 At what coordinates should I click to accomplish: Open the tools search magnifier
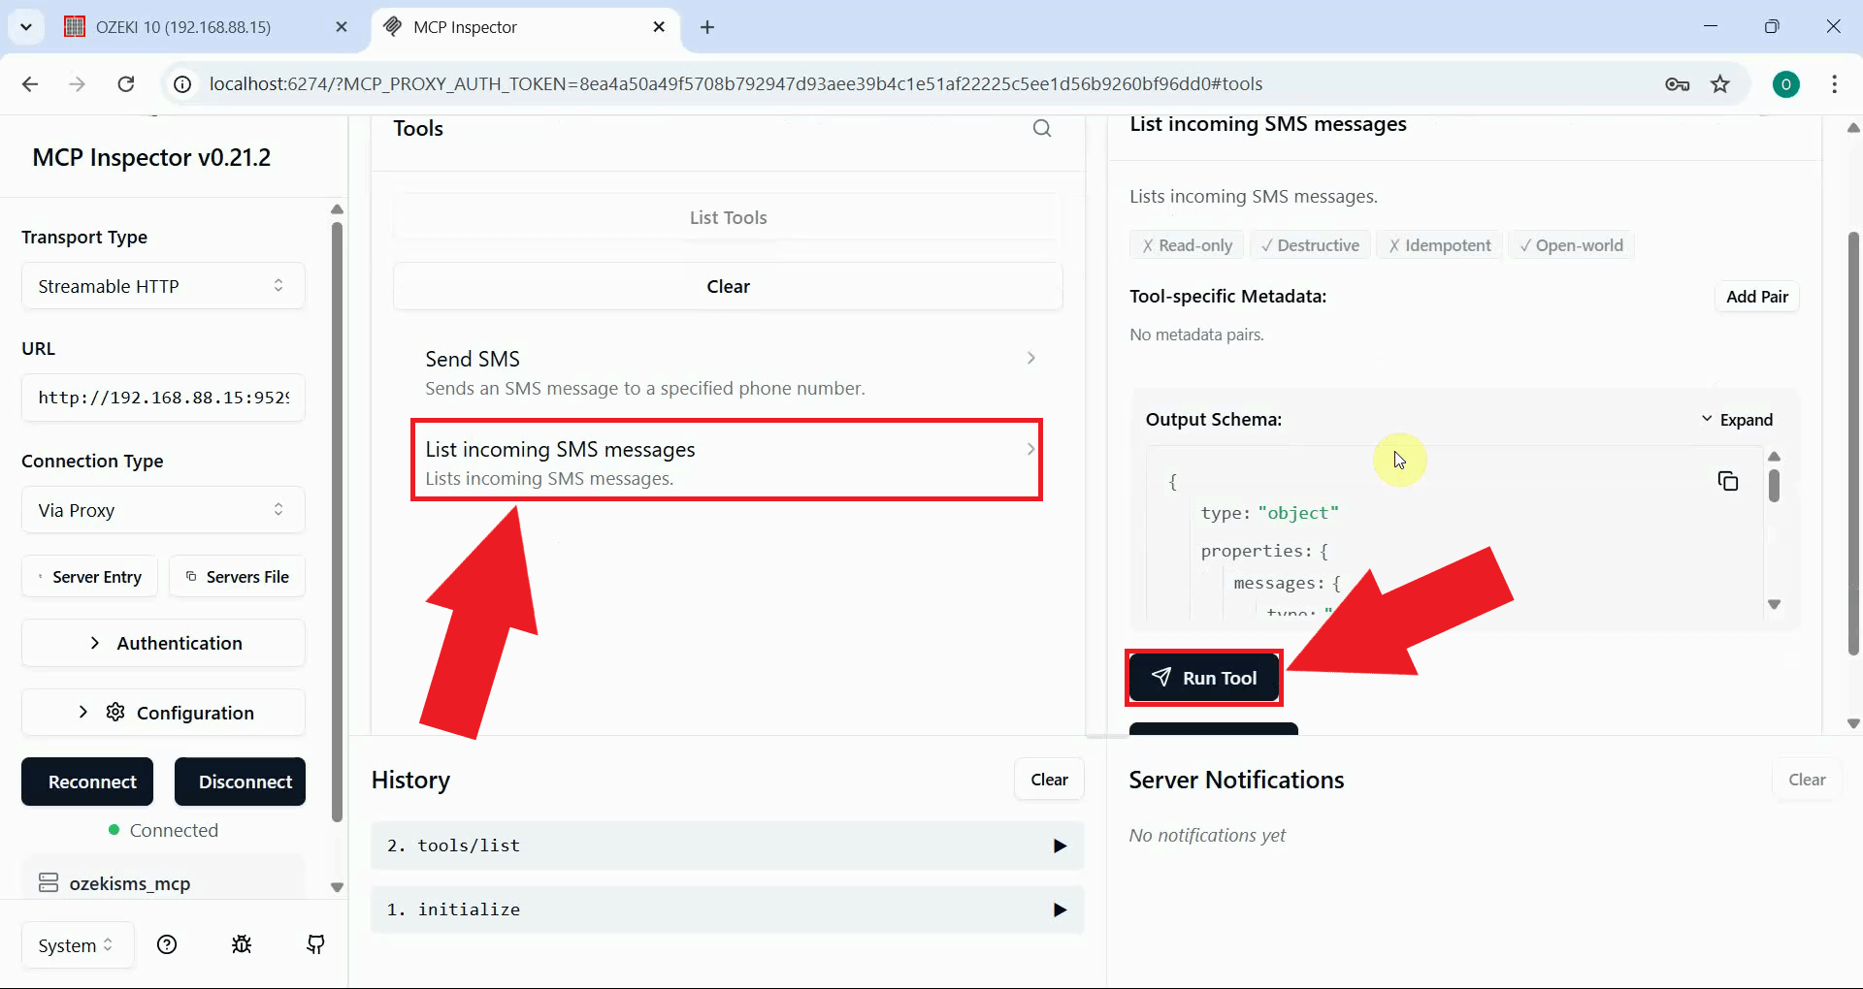click(1042, 128)
